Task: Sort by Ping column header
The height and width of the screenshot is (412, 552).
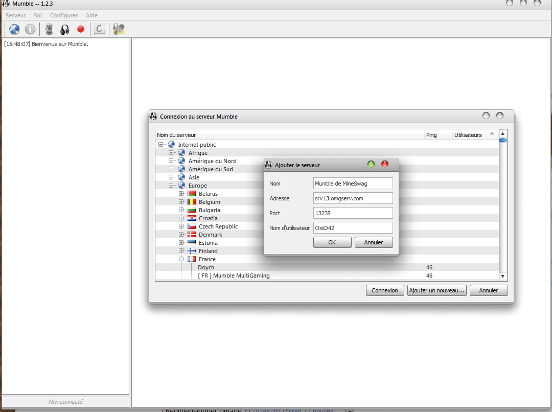Action: [438, 135]
